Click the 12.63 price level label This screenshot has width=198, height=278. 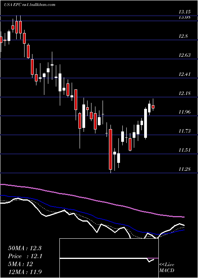[185, 55]
